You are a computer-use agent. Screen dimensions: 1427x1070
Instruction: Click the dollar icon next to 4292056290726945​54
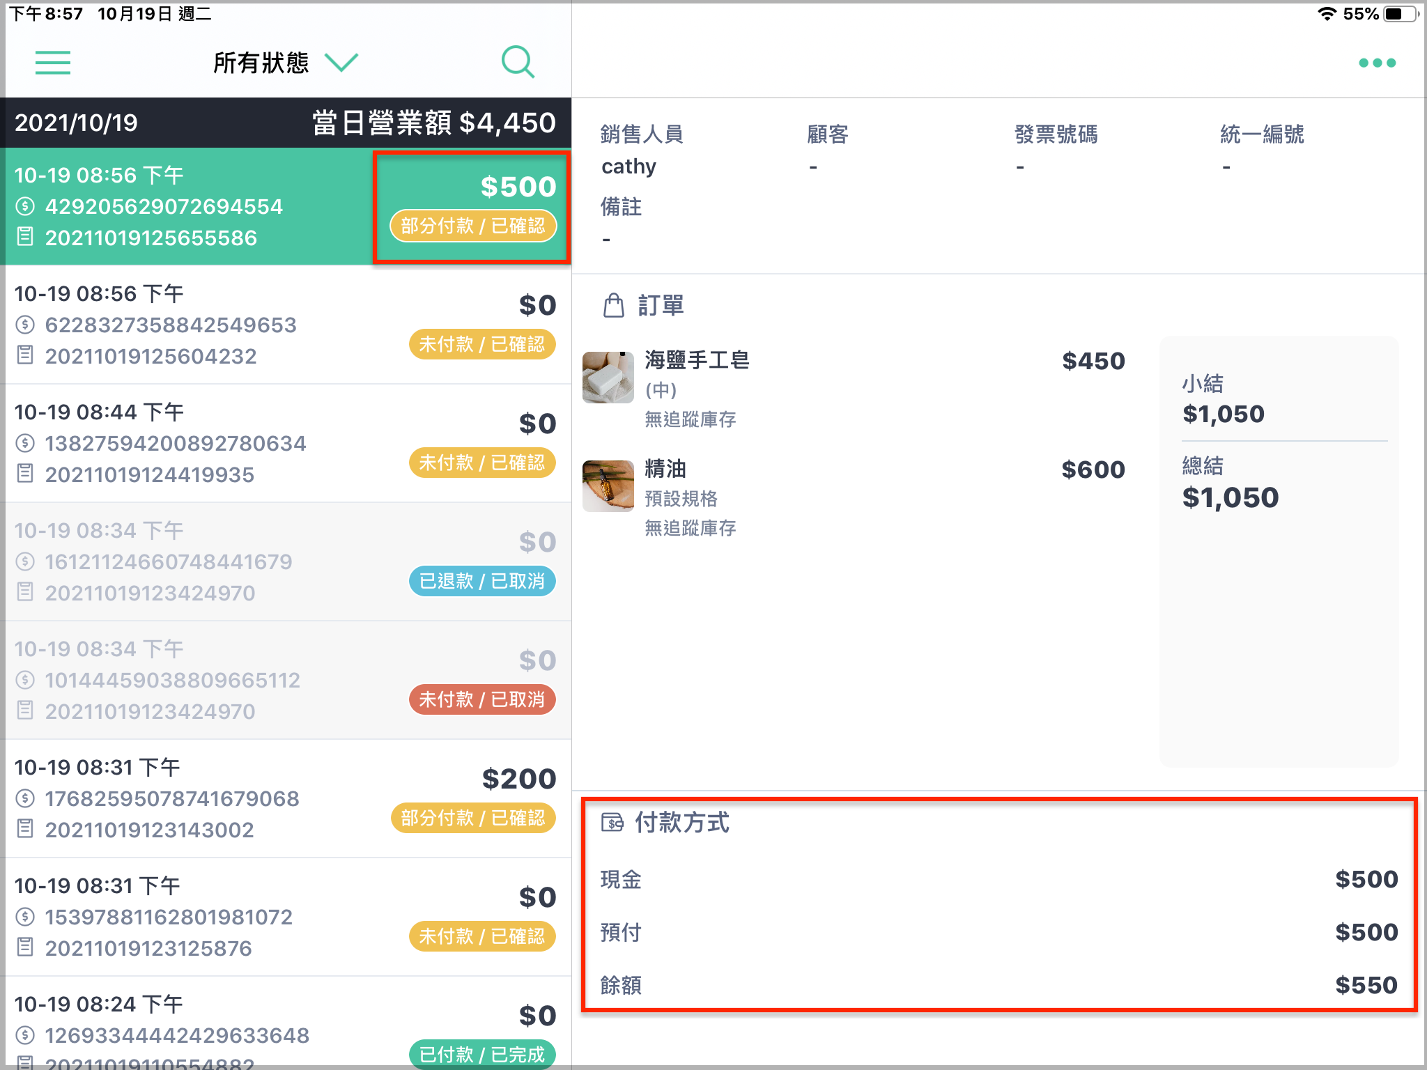(25, 206)
